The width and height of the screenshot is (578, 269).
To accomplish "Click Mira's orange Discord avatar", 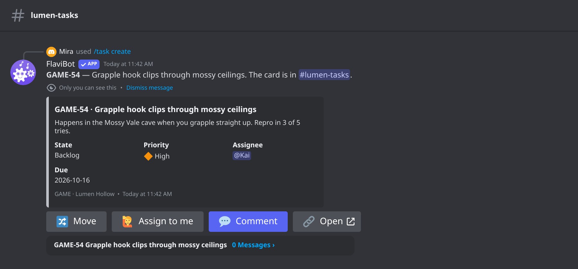I will 51,52.
